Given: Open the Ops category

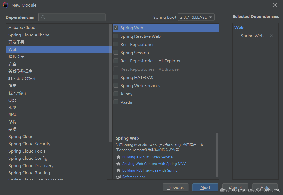Looking at the screenshot, I should (x=57, y=100).
